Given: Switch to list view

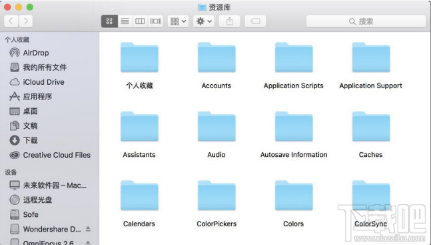Looking at the screenshot, I should 125,21.
